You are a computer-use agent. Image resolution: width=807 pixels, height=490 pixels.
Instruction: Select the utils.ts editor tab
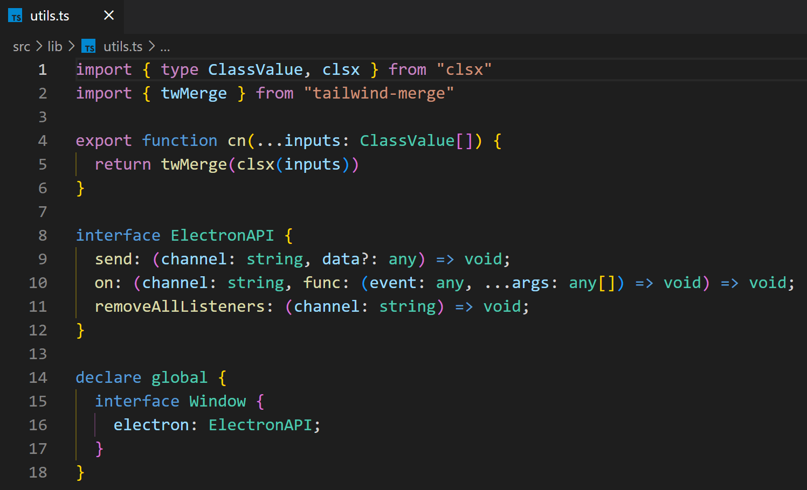(x=50, y=16)
